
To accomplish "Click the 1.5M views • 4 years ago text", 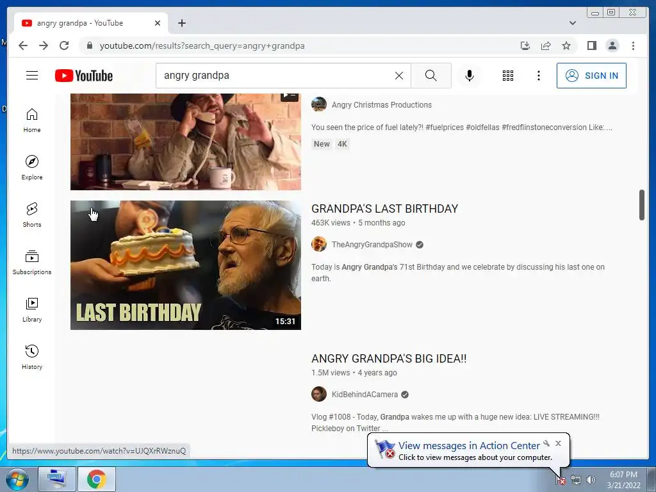I will coord(354,373).
